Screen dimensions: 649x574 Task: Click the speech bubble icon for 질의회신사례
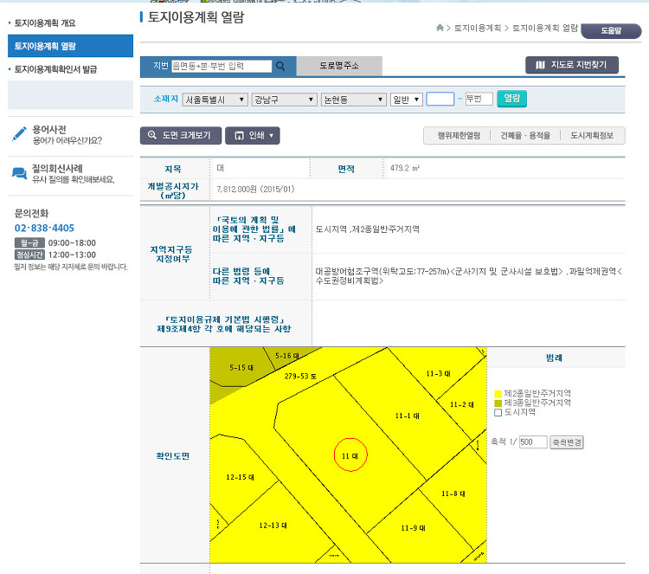pyautogui.click(x=19, y=173)
